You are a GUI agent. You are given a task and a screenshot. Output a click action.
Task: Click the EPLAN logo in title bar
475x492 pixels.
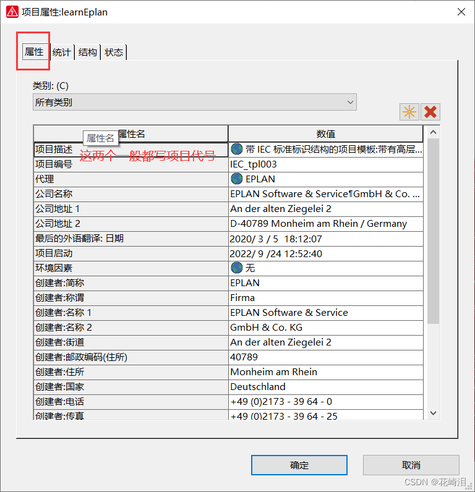click(x=12, y=12)
